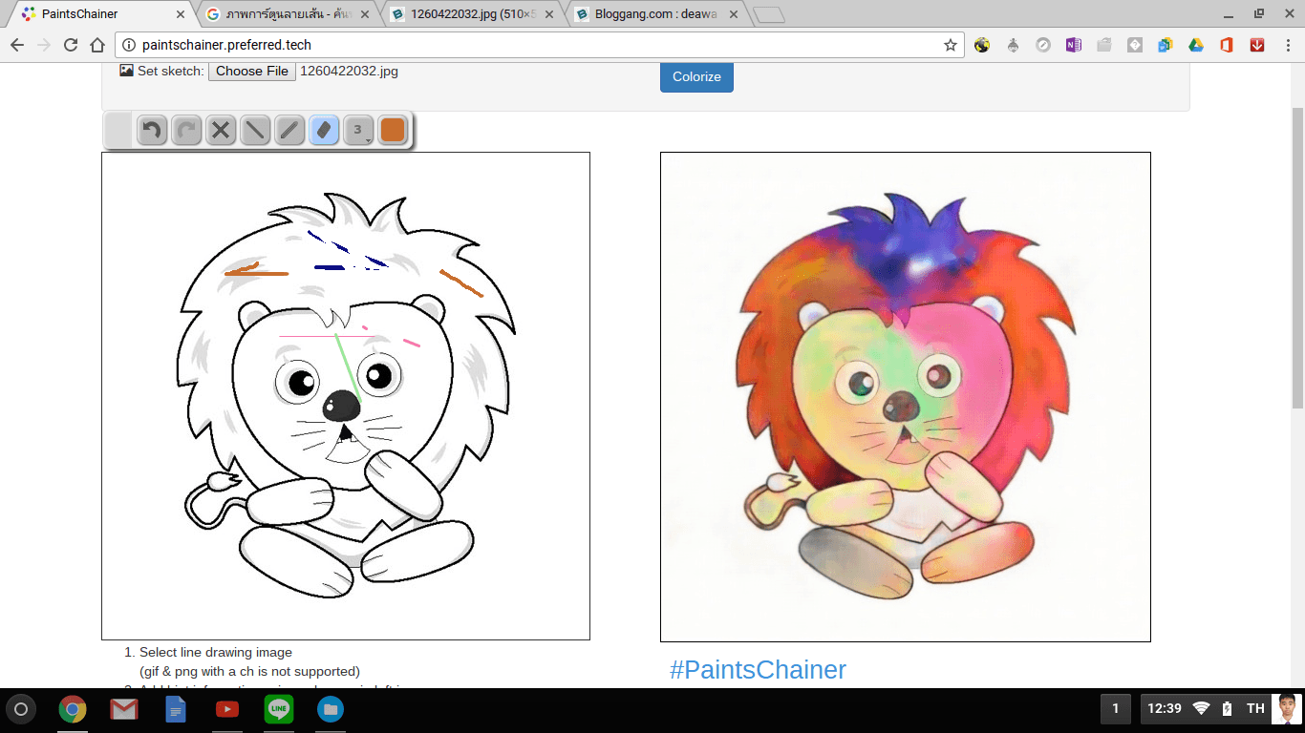Open the OneNote clipper extension
1305x733 pixels.
(1074, 45)
